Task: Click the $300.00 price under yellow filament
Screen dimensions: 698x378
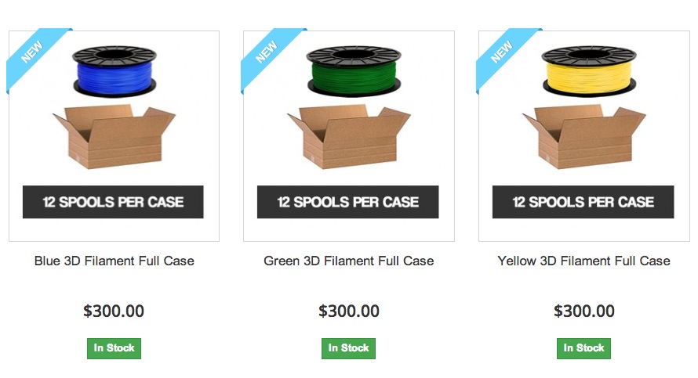Action: pyautogui.click(x=584, y=311)
